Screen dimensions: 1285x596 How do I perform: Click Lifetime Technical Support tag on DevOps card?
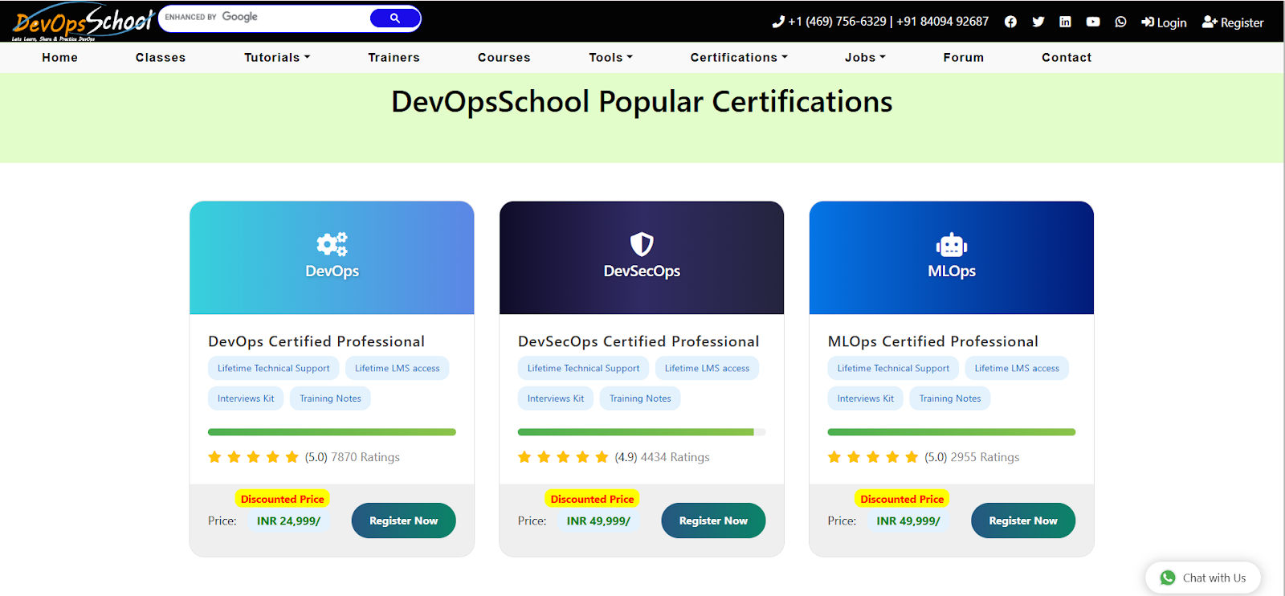click(274, 368)
